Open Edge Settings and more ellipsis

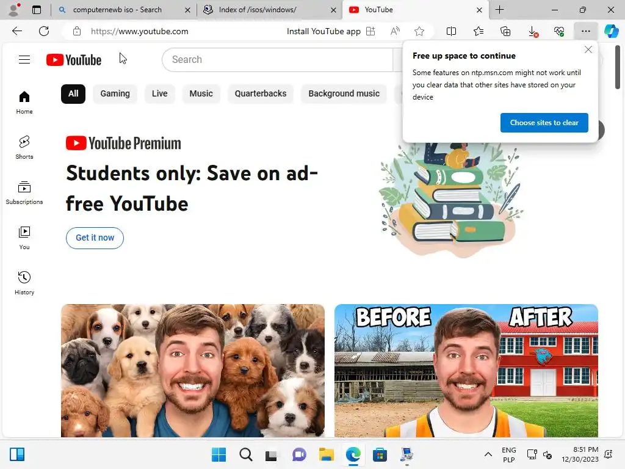[585, 31]
